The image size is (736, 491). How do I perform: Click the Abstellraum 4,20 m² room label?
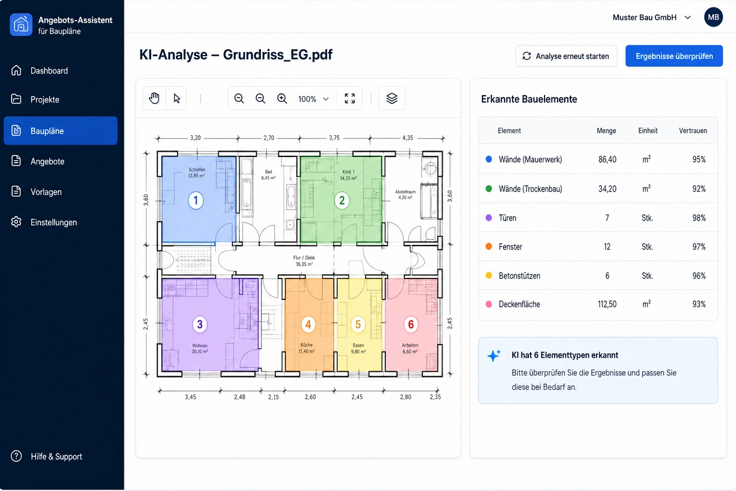click(x=405, y=195)
